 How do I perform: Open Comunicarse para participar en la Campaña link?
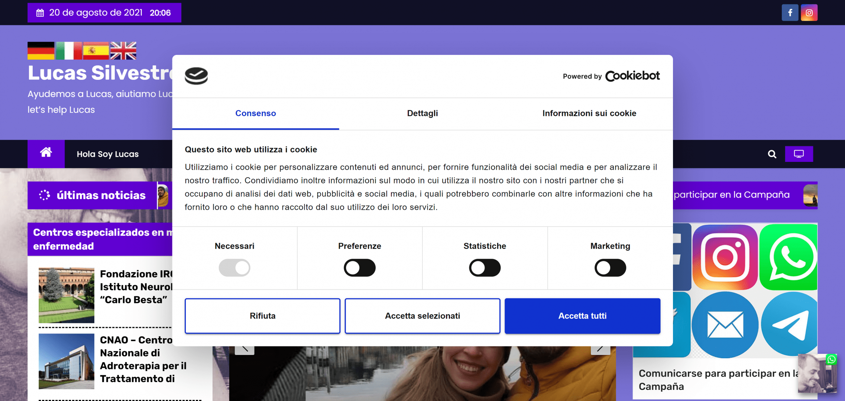point(719,380)
